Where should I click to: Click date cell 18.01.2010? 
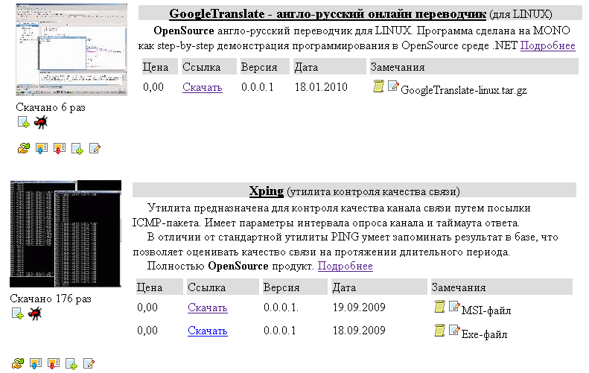coord(321,87)
